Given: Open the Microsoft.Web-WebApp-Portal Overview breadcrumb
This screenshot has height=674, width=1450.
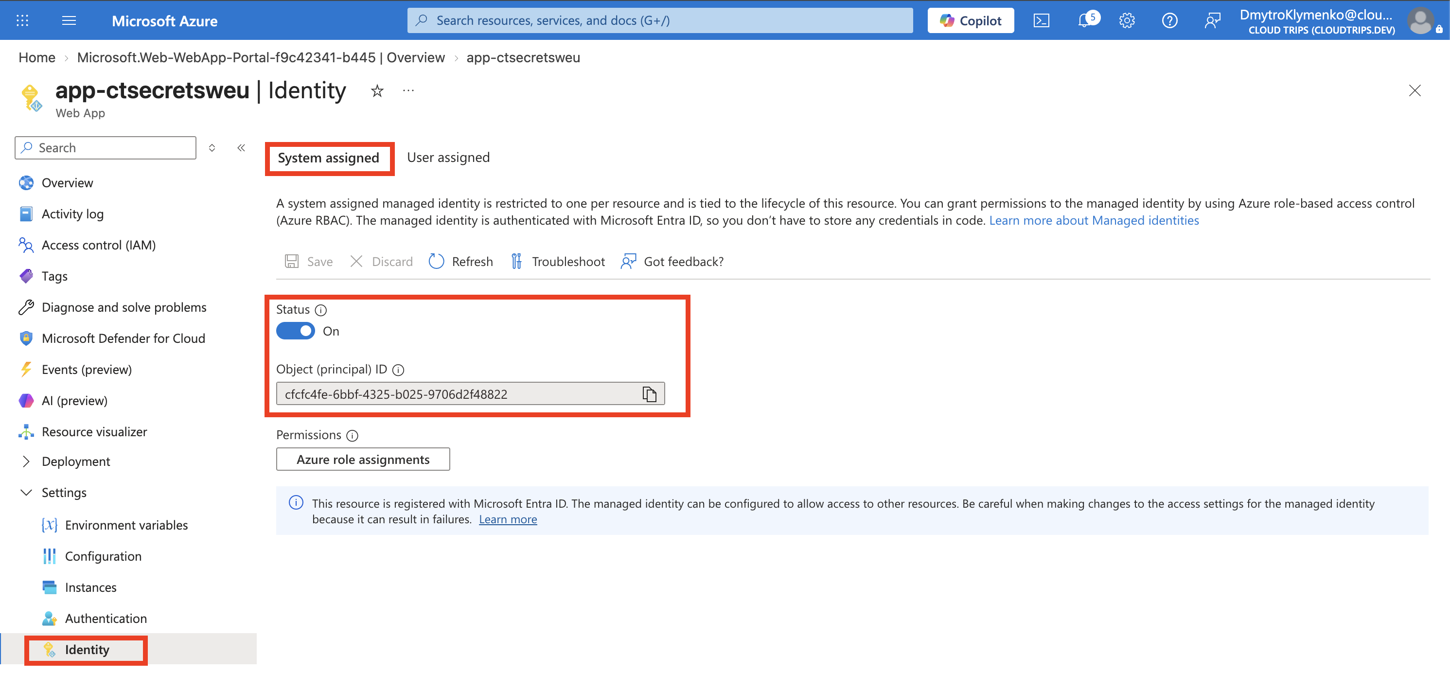Looking at the screenshot, I should pyautogui.click(x=261, y=57).
